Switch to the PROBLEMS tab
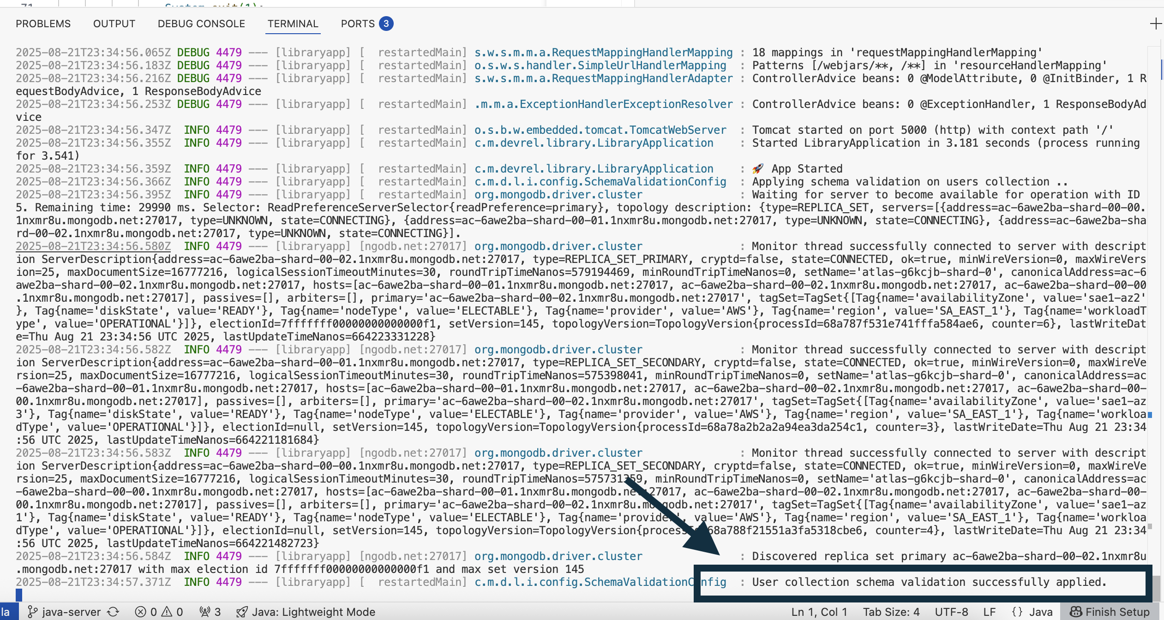Viewport: 1164px width, 620px height. click(43, 24)
